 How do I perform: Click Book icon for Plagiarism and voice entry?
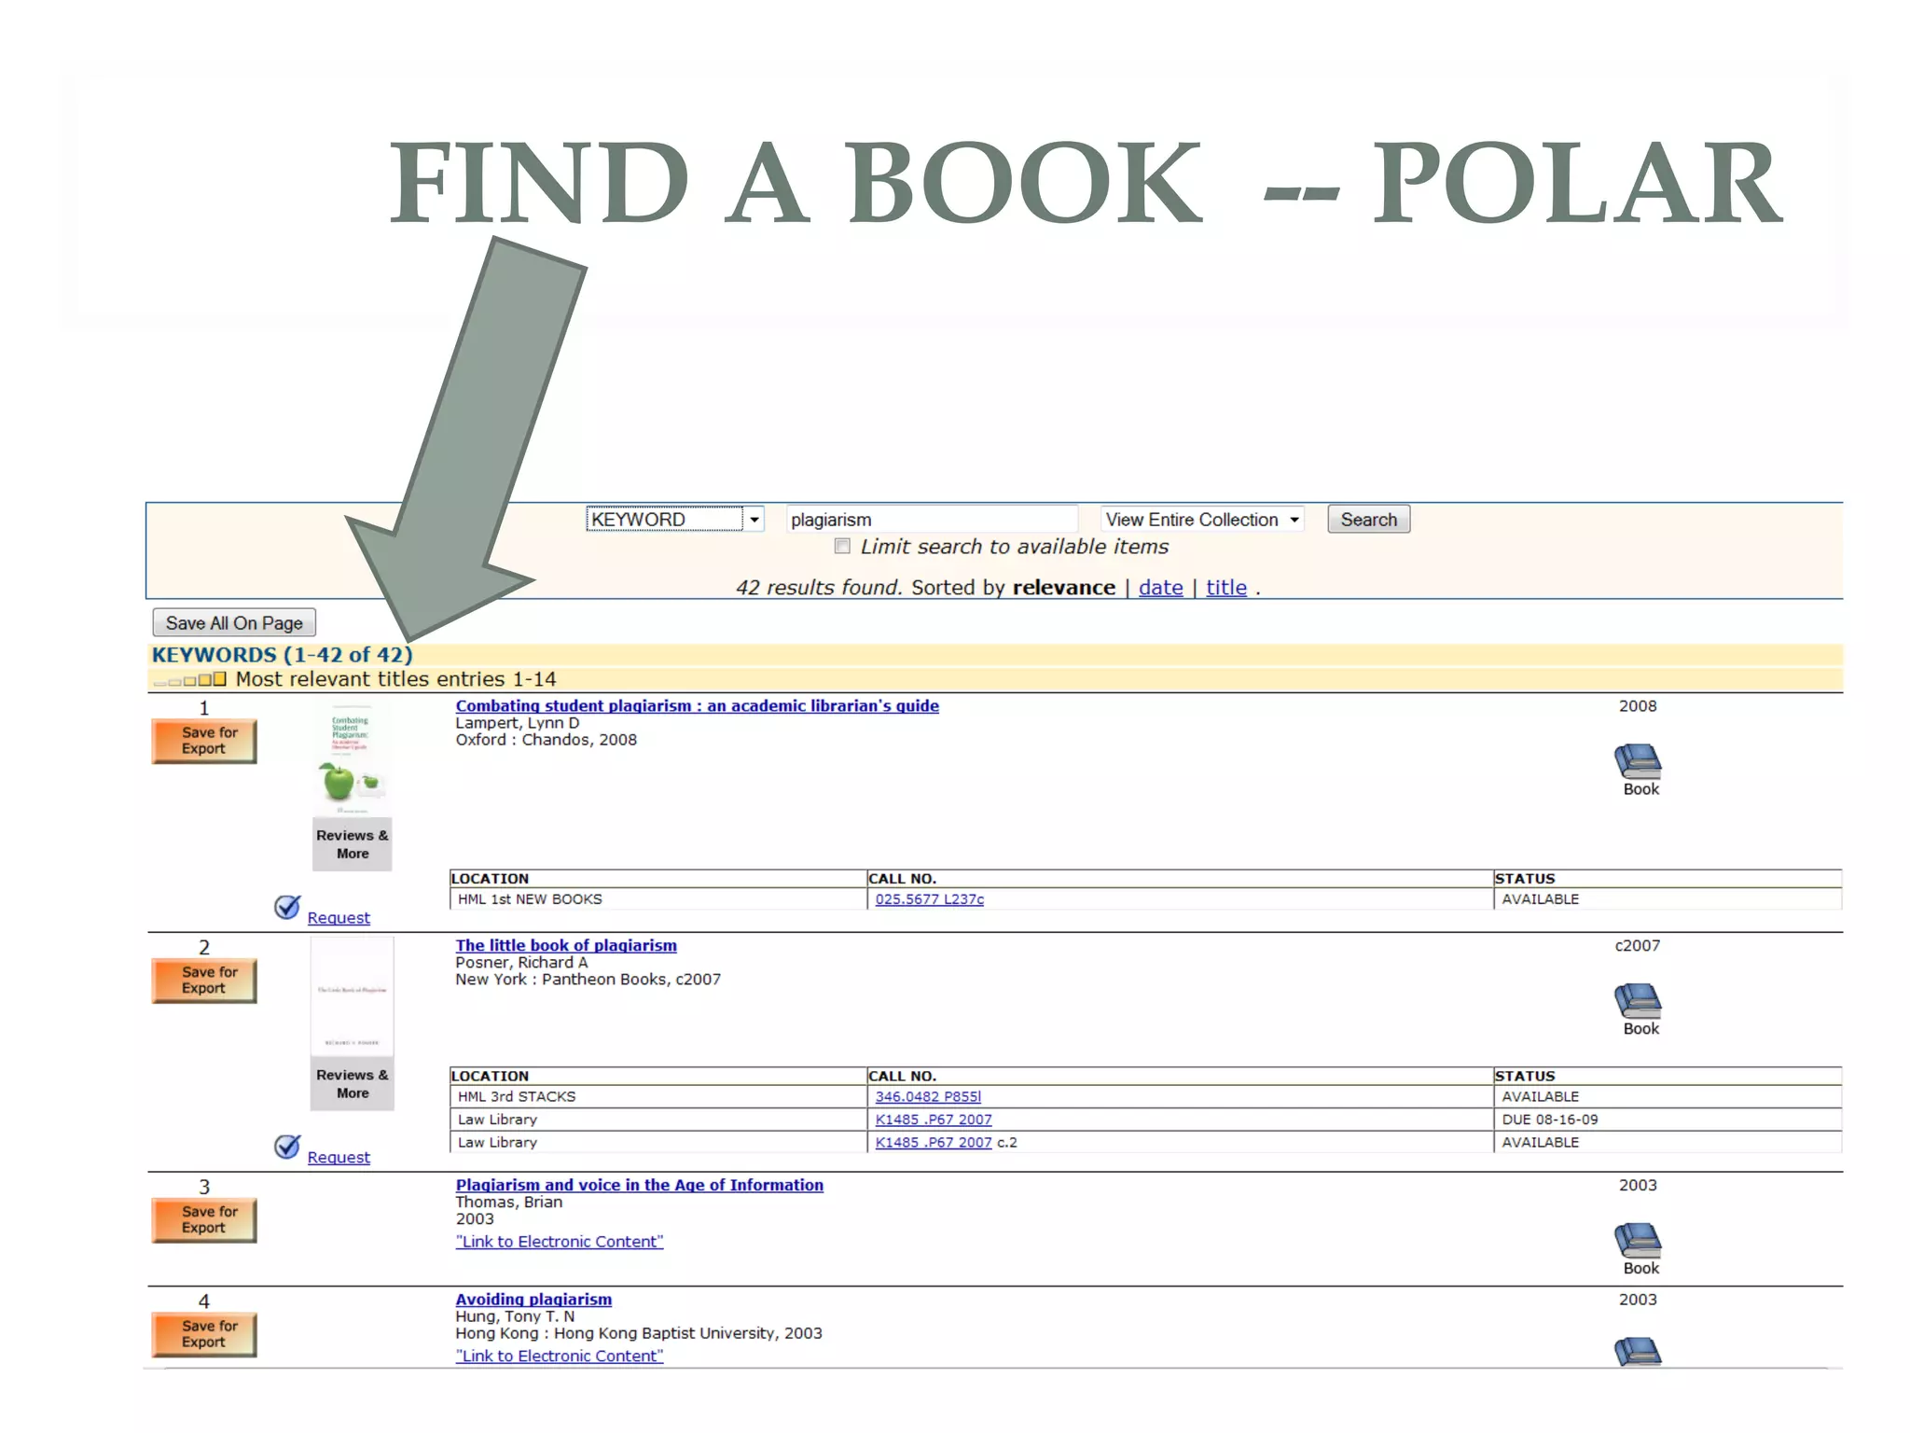1639,1241
